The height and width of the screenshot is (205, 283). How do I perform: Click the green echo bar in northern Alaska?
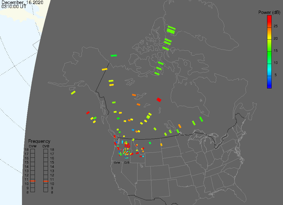[x=114, y=56]
